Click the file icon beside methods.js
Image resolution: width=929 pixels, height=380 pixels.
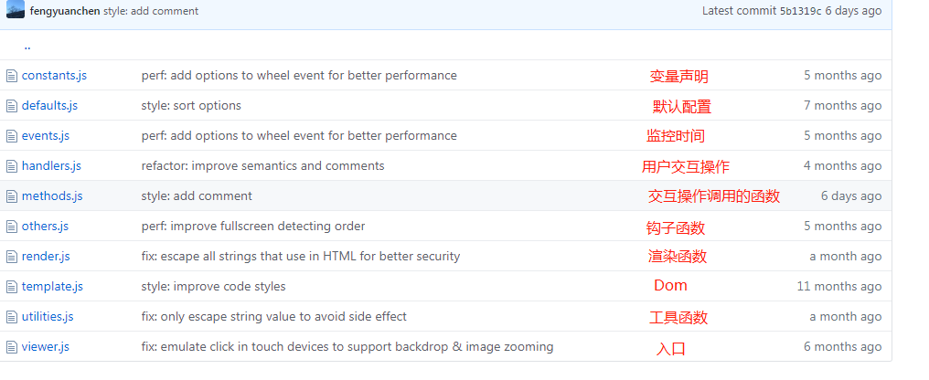coord(12,196)
